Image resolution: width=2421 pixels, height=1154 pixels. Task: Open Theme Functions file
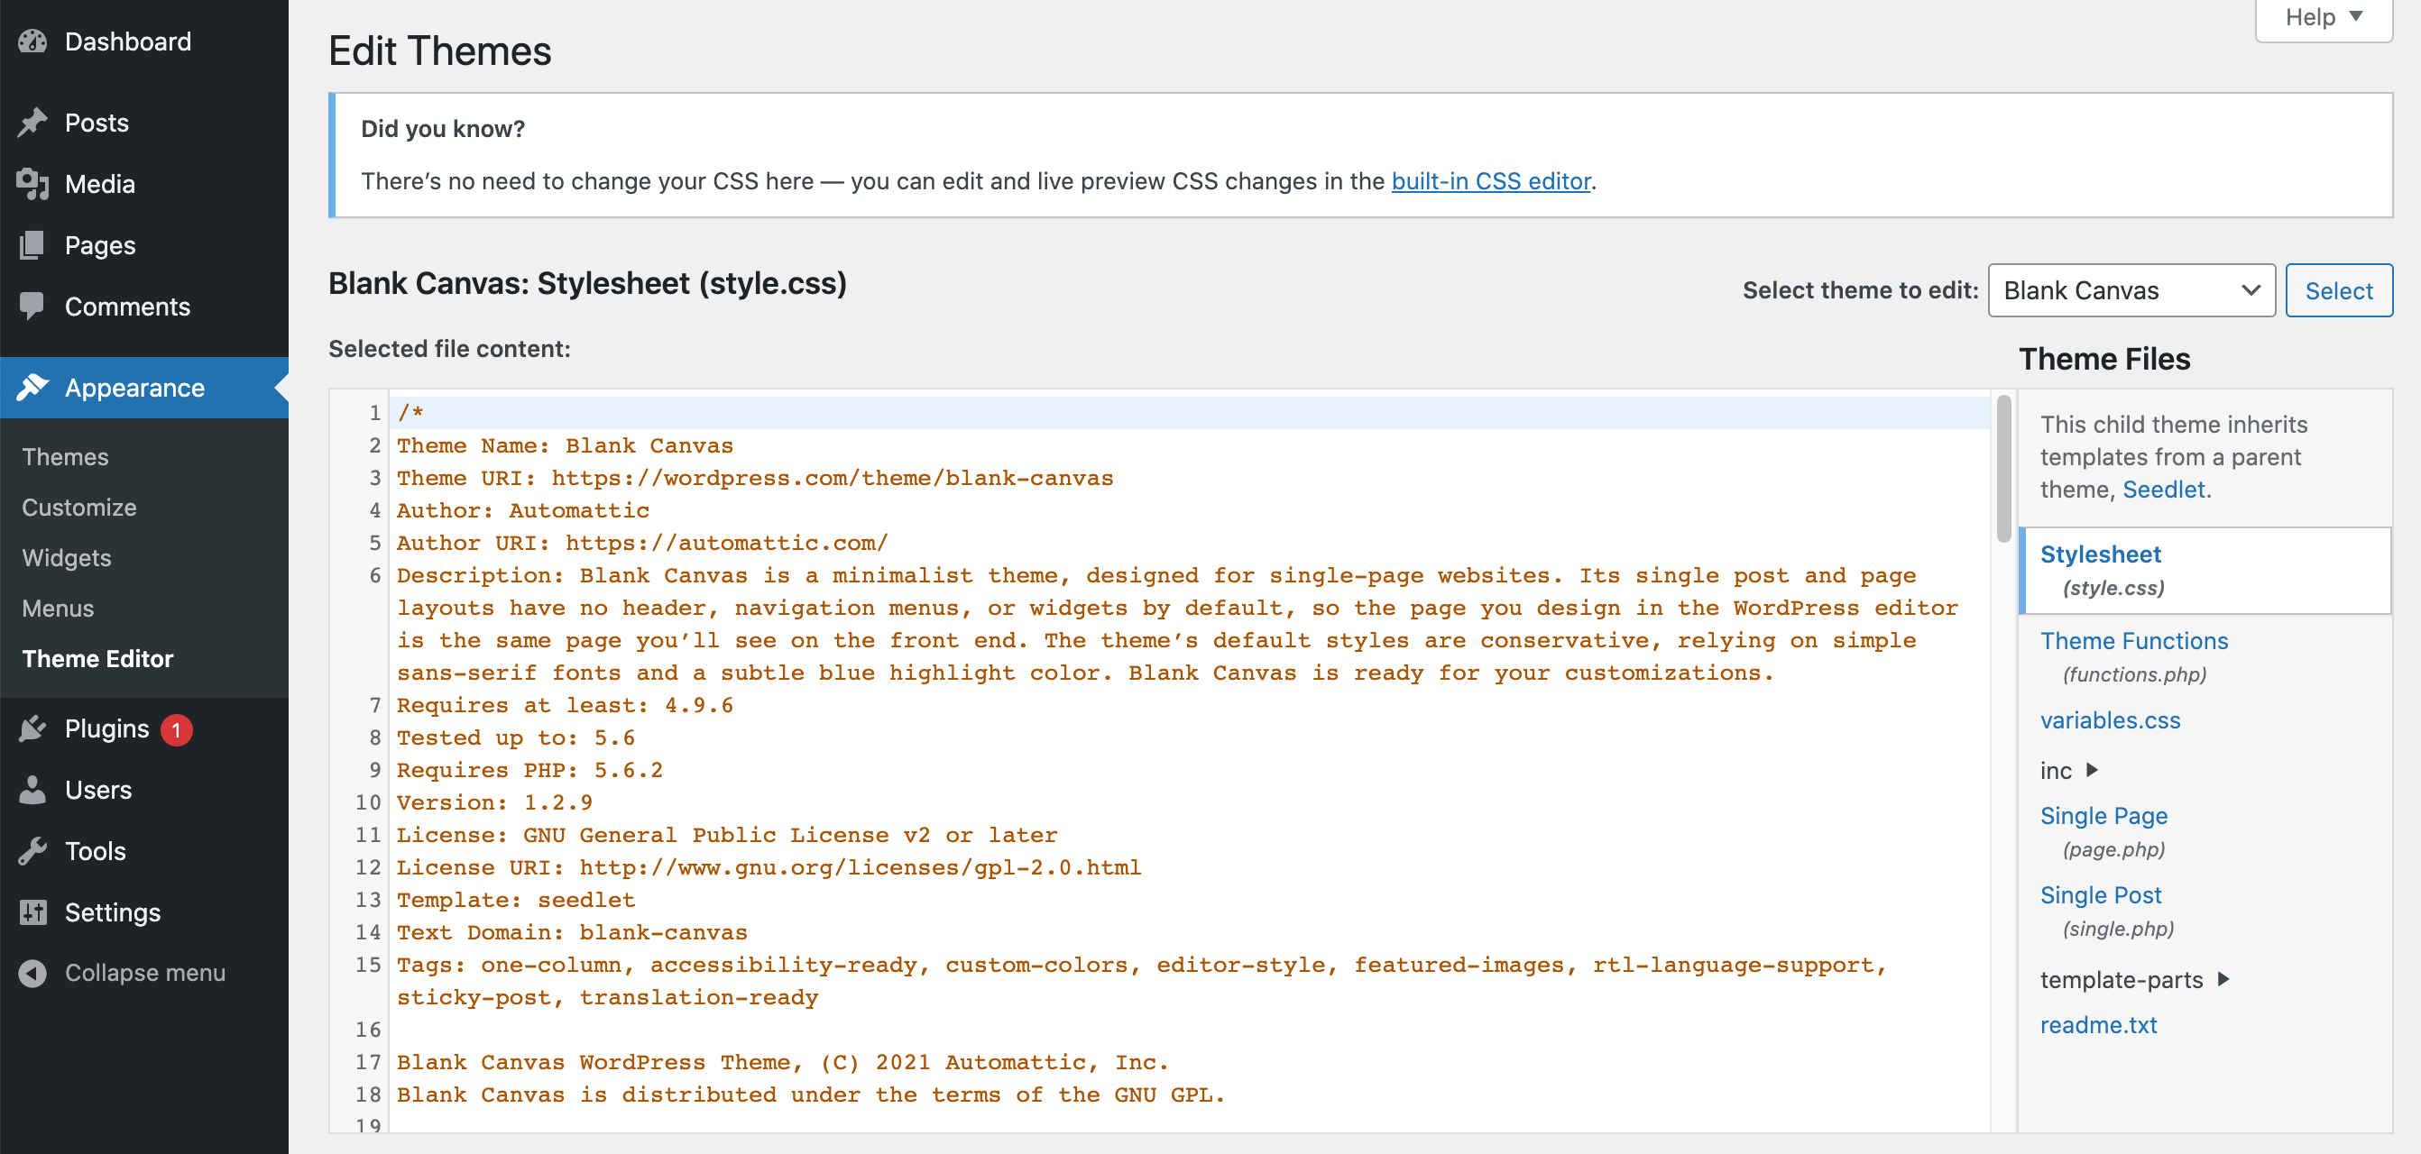point(2135,640)
